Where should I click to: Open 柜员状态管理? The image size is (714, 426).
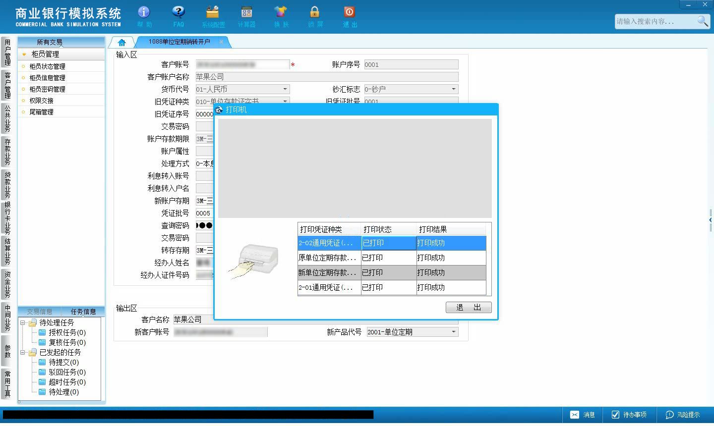[47, 66]
